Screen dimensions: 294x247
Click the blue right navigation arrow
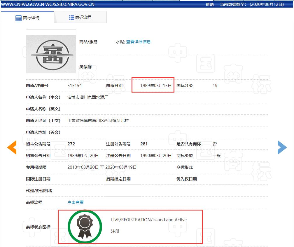click(282, 147)
